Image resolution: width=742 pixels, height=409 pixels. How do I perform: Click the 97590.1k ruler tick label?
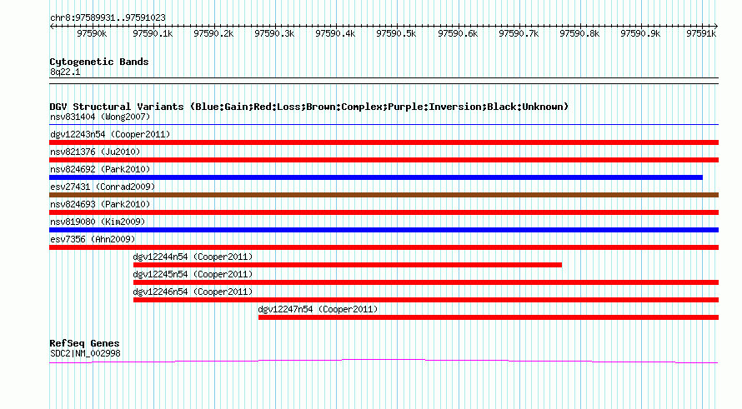point(153,33)
